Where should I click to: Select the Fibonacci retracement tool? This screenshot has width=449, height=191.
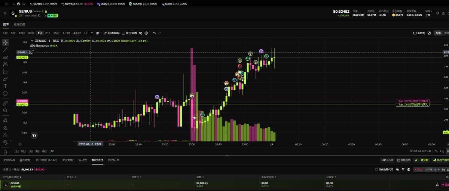(5, 57)
